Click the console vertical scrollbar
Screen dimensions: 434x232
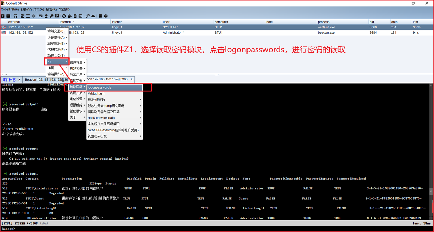click(431, 152)
